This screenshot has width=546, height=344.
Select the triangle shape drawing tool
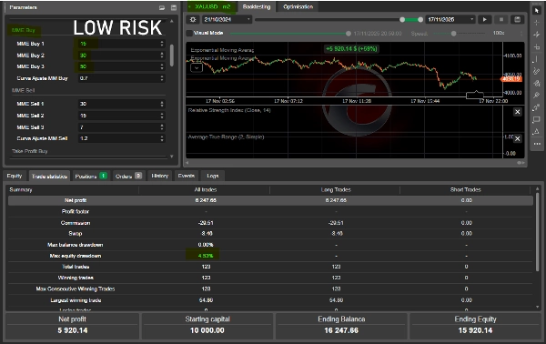[537, 132]
